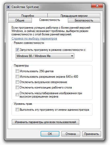Enable Отключить композицию рабочего стола
Image resolution: width=110 pixels, height=145 pixels.
coord(17,87)
